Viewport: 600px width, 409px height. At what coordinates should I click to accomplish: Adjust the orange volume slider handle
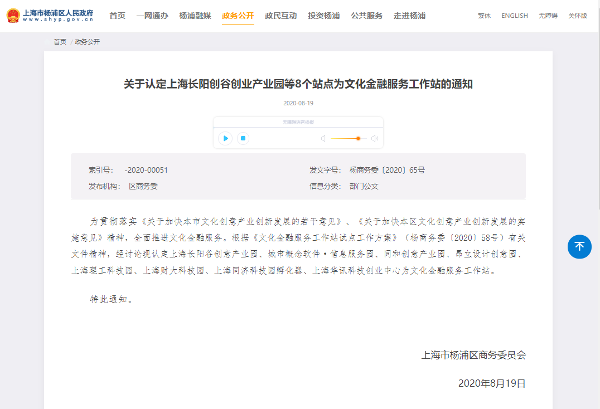[358, 139]
